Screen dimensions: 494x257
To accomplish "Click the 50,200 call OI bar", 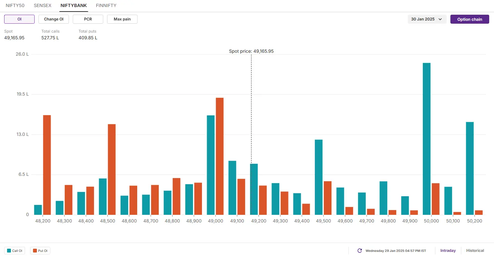I will click(470, 168).
